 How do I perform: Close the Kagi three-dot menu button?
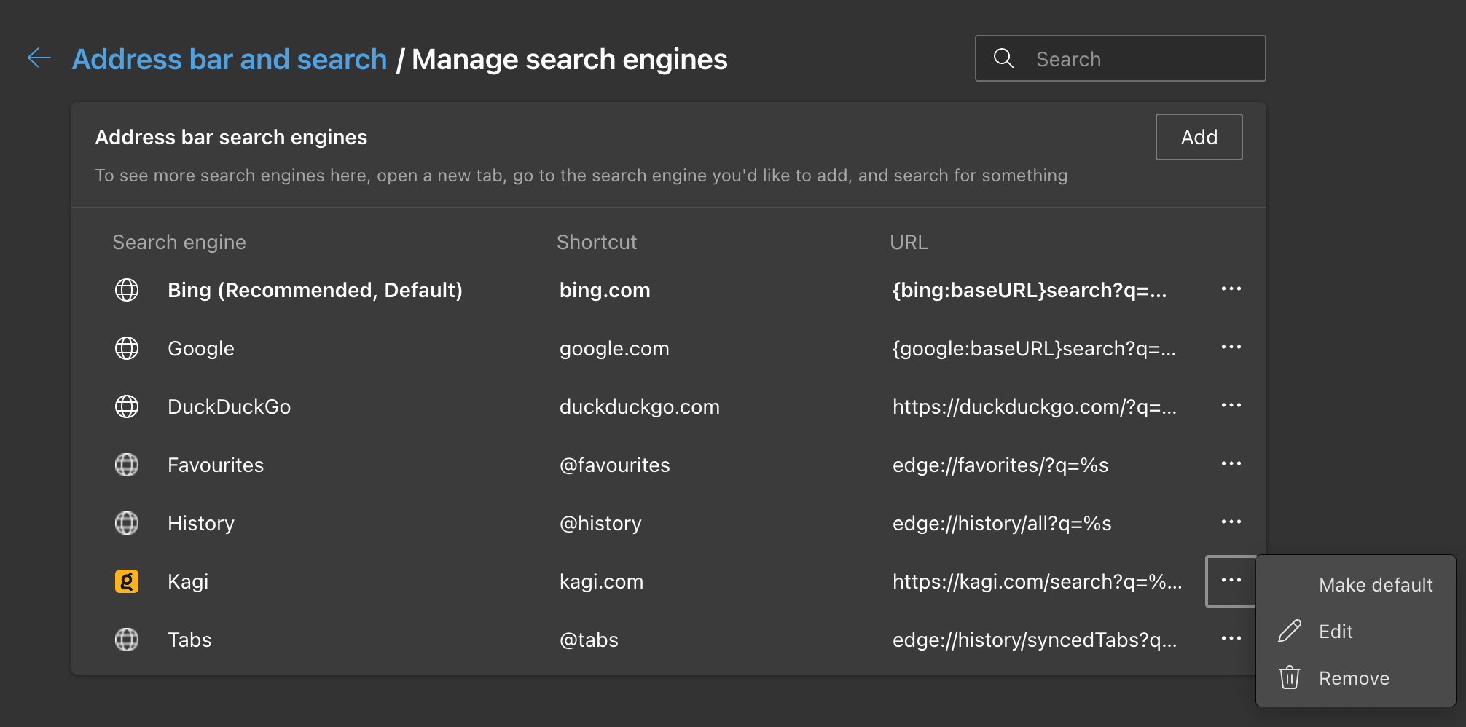[x=1231, y=581]
